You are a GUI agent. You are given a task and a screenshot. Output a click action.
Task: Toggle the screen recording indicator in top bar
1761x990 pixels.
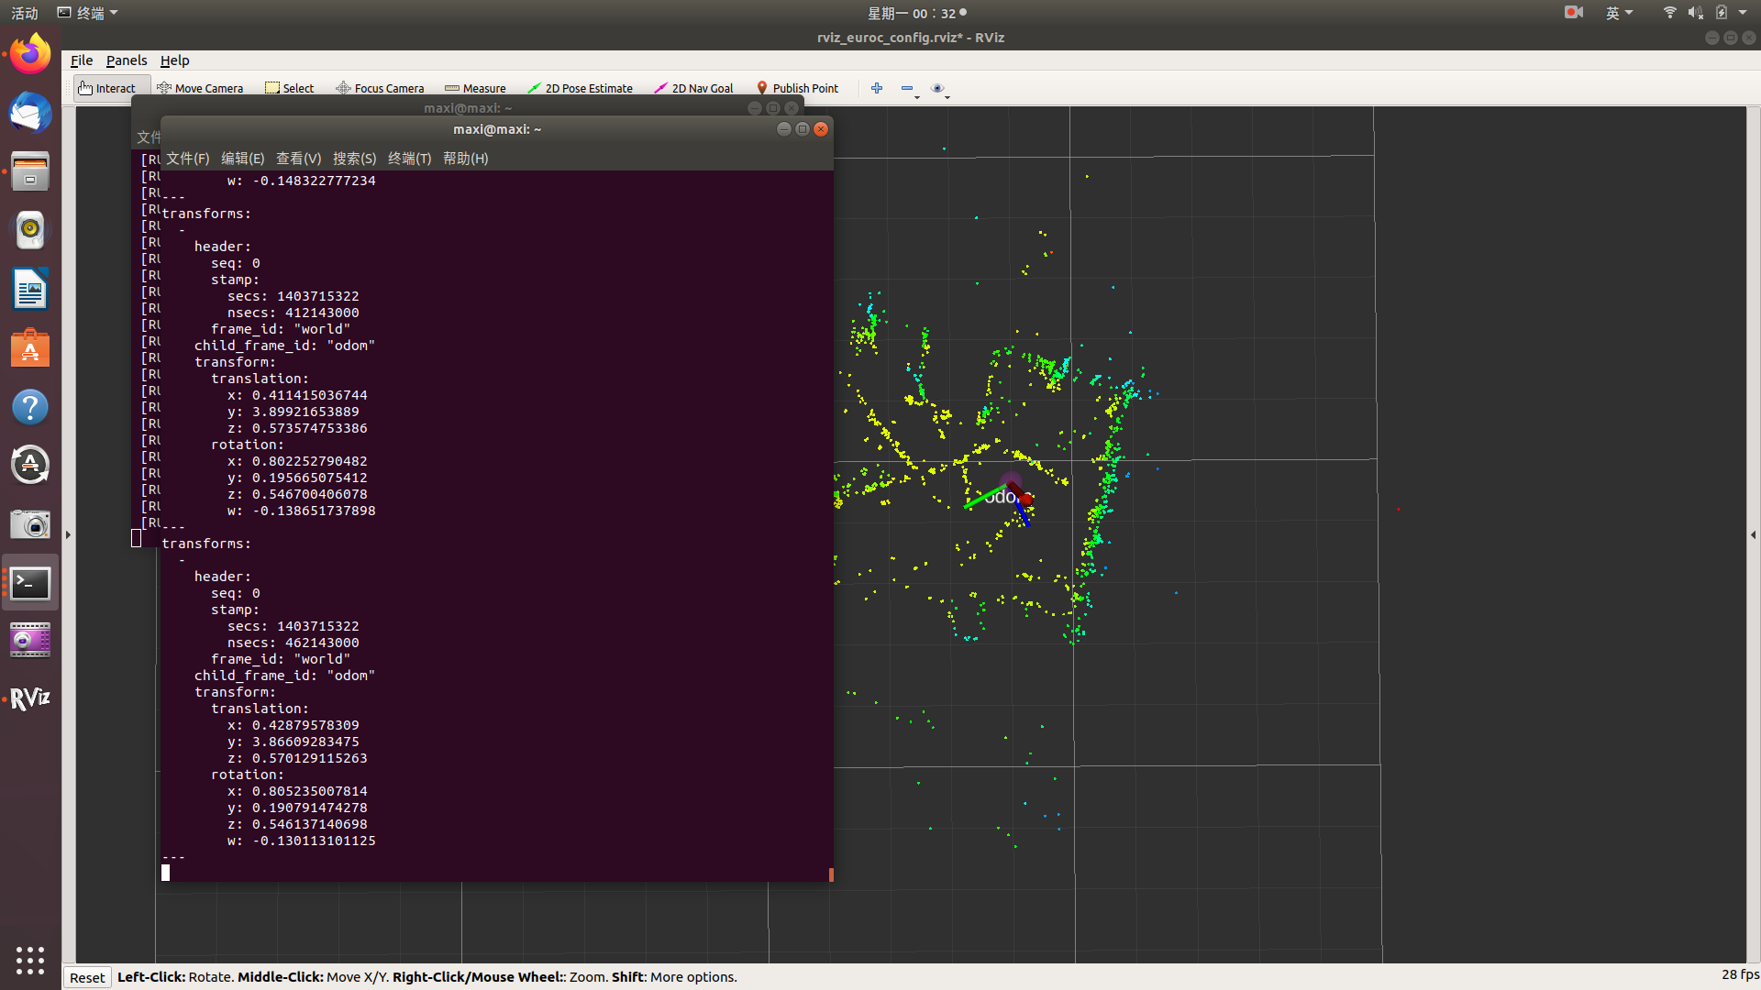1574,13
